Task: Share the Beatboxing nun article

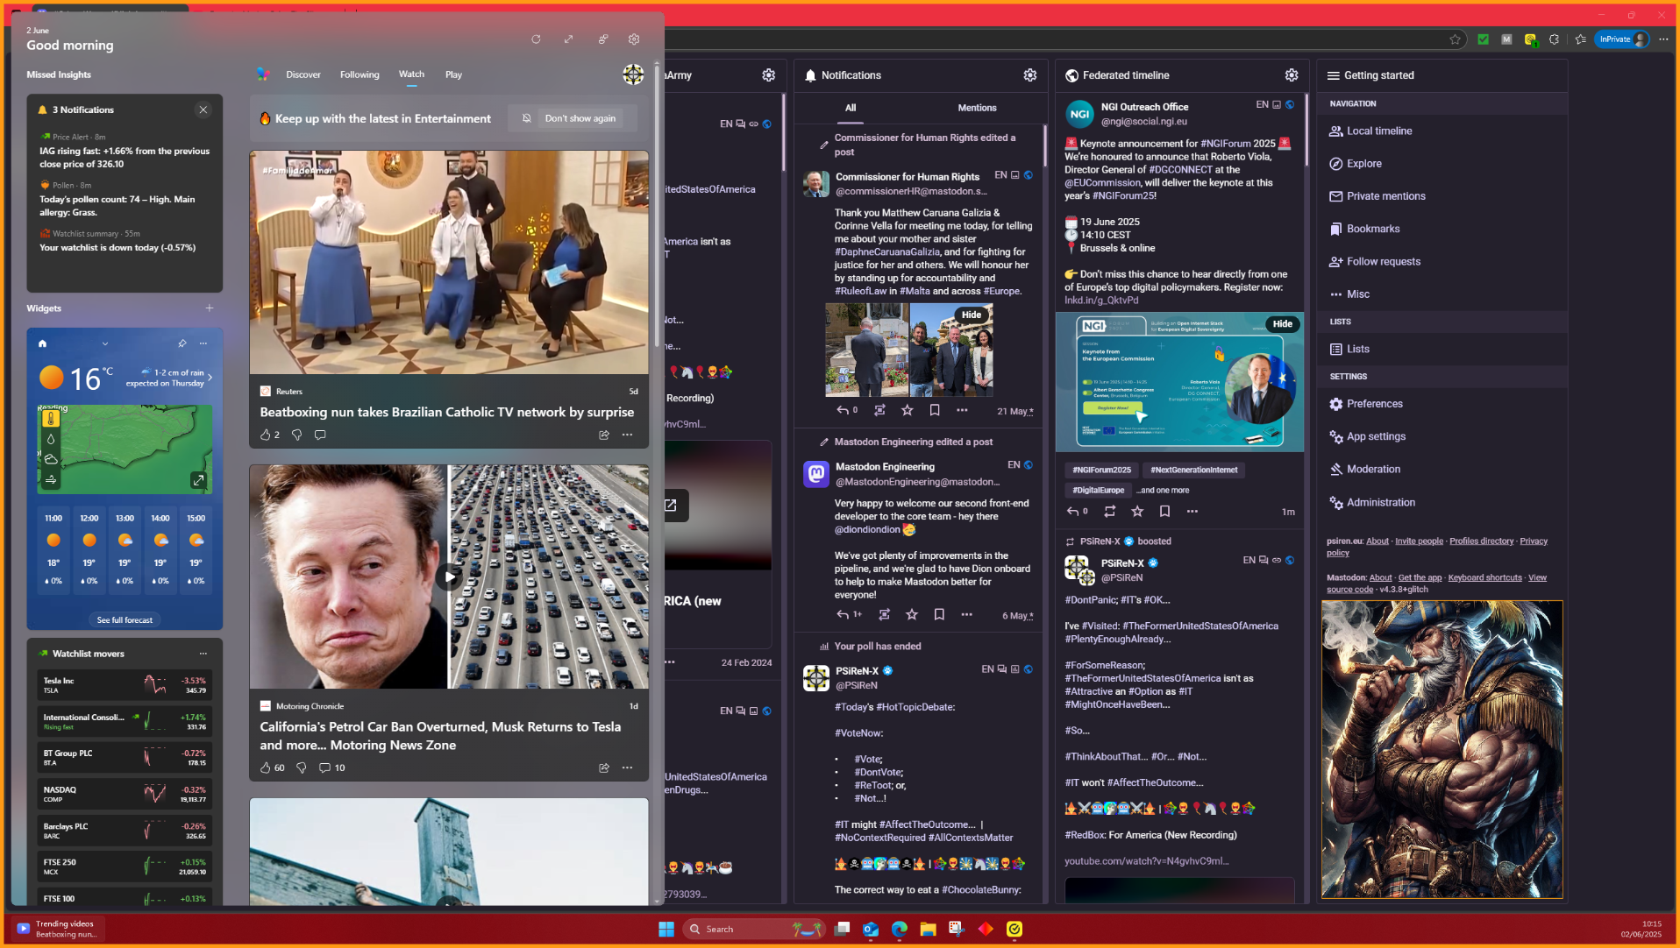Action: click(604, 435)
